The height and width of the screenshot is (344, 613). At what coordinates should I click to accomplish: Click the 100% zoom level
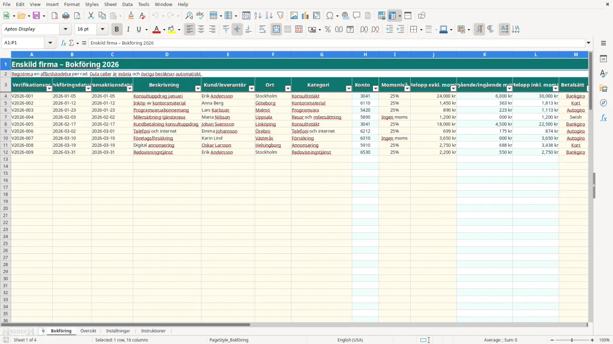(x=604, y=340)
